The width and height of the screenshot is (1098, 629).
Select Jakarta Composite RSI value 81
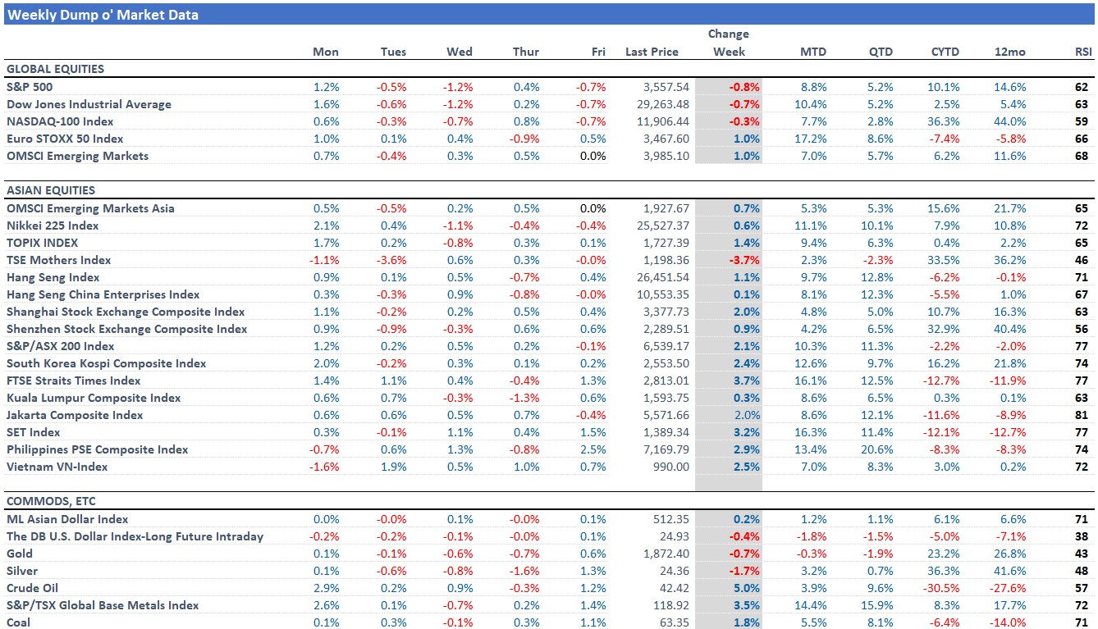click(1082, 415)
